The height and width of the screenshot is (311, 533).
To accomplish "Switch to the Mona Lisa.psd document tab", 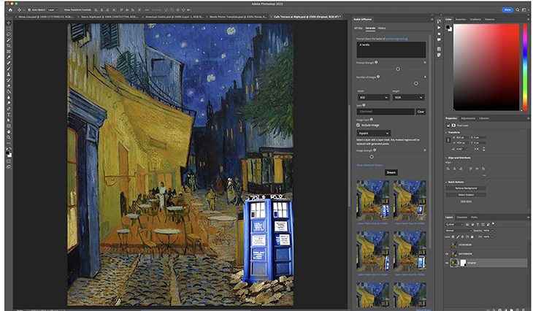I will click(45, 17).
